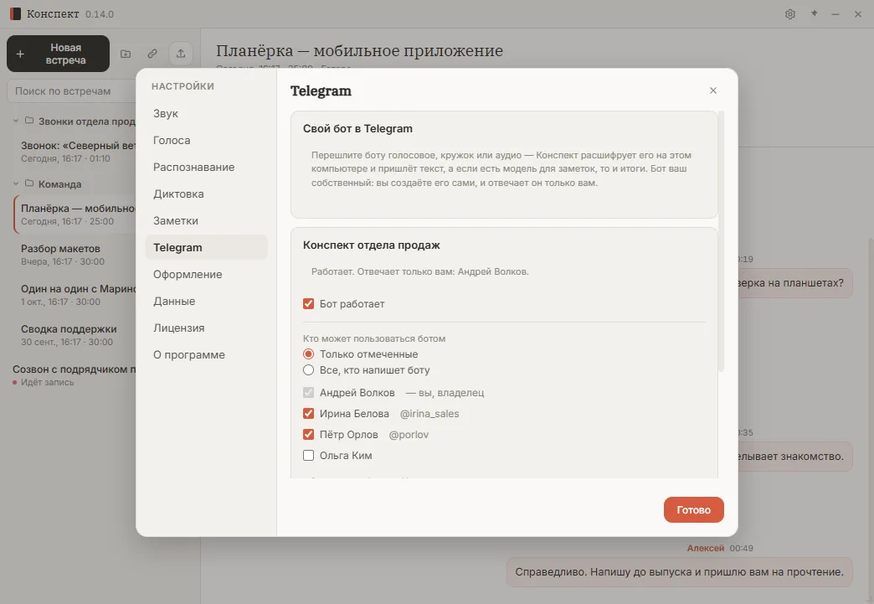
Task: Open the Распознавание settings section
Action: pos(206,167)
